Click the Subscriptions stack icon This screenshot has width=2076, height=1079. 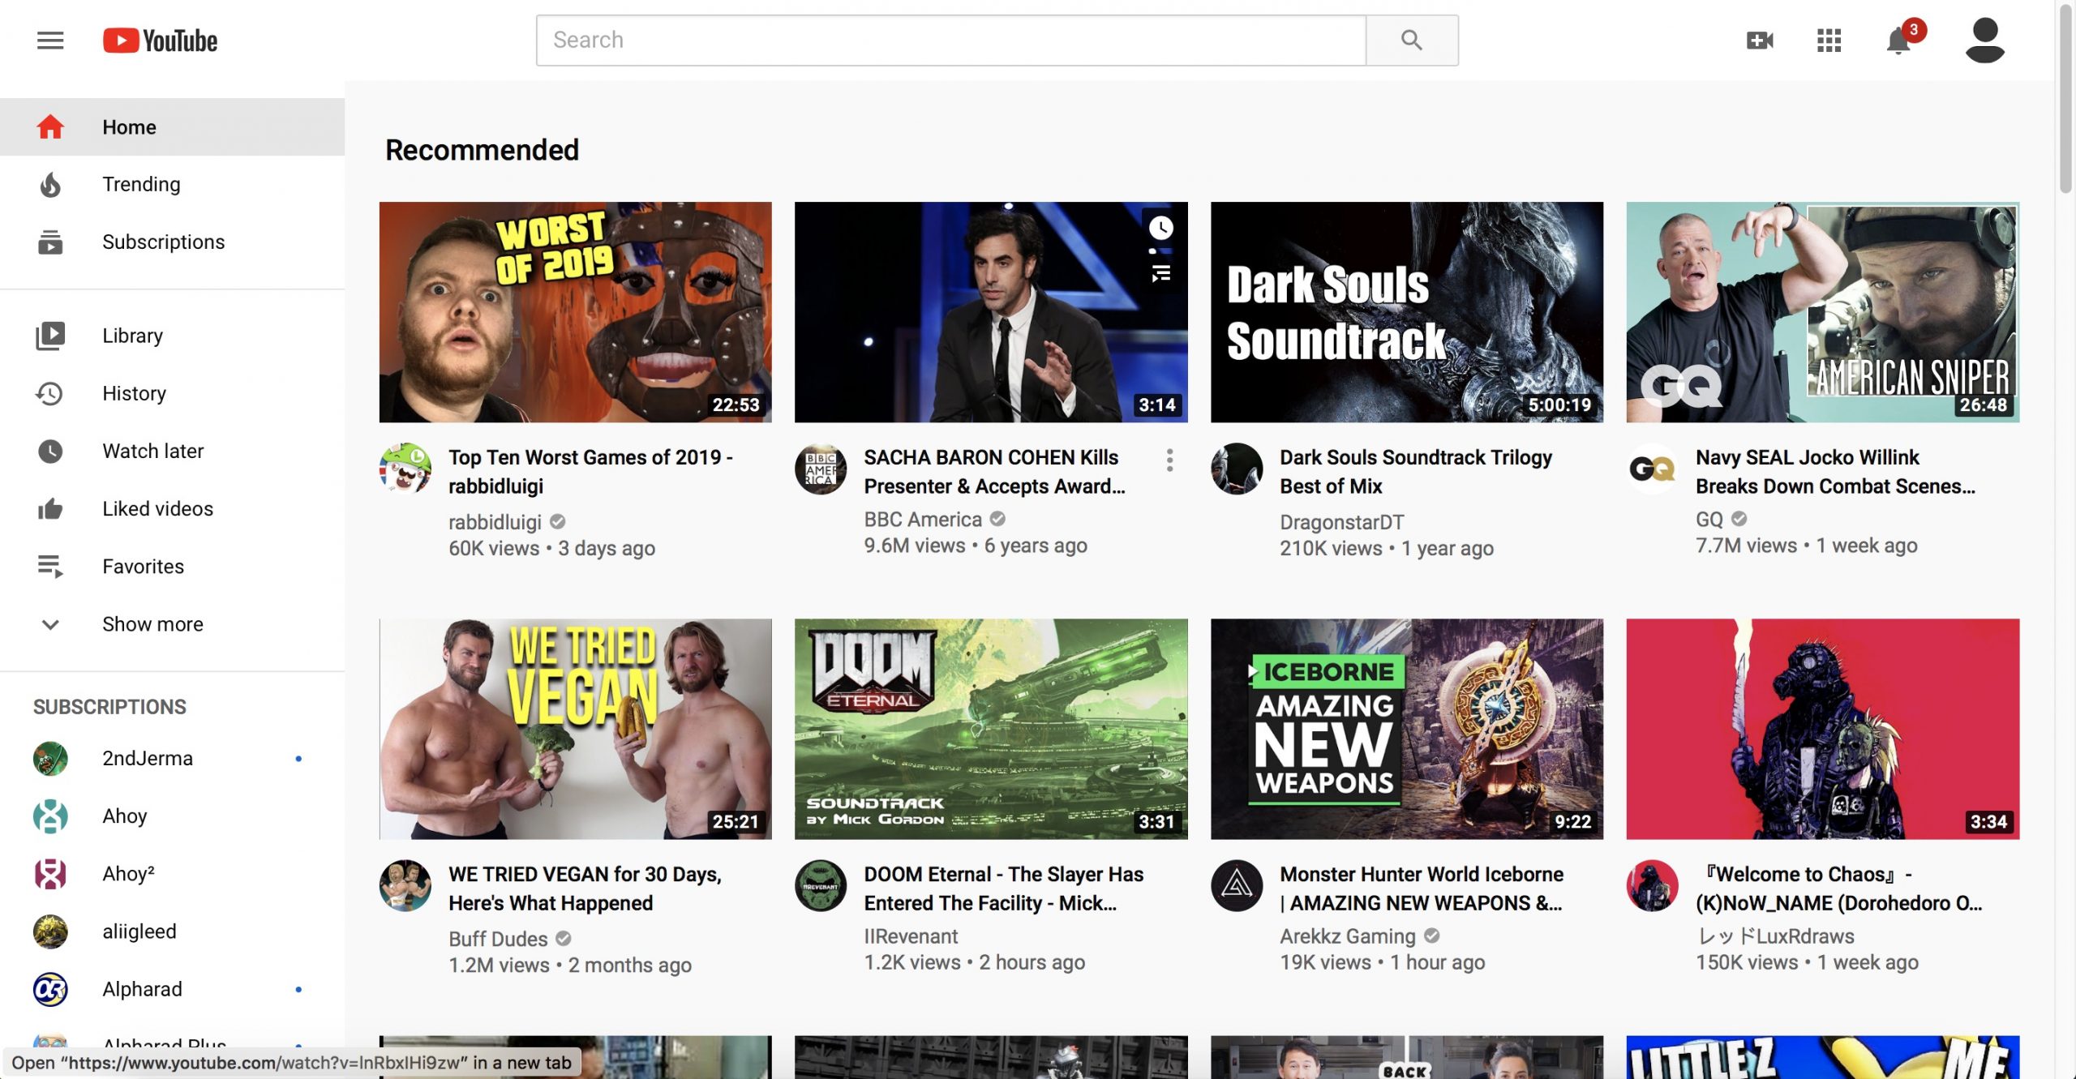[x=50, y=242]
